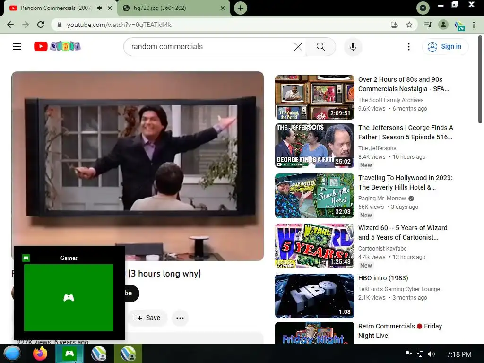Viewport: 484px width, 363px height.
Task: Open the browser three-dot menu
Action: pyautogui.click(x=474, y=25)
